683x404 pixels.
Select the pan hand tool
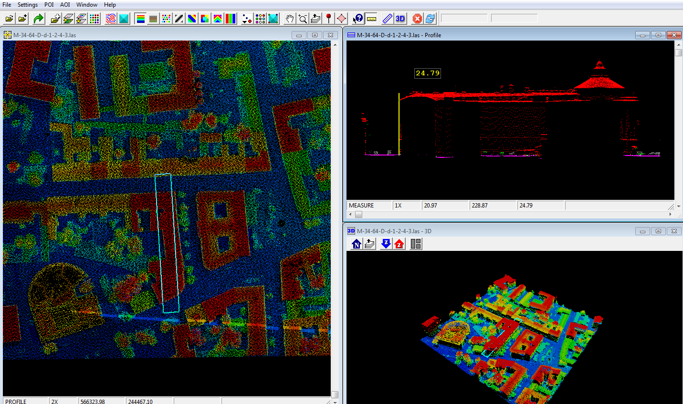click(290, 19)
